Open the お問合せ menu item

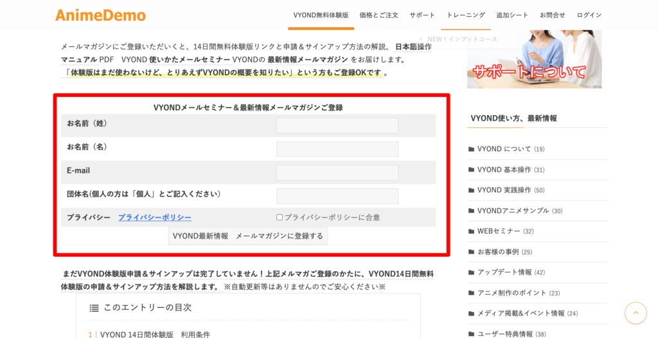point(552,15)
